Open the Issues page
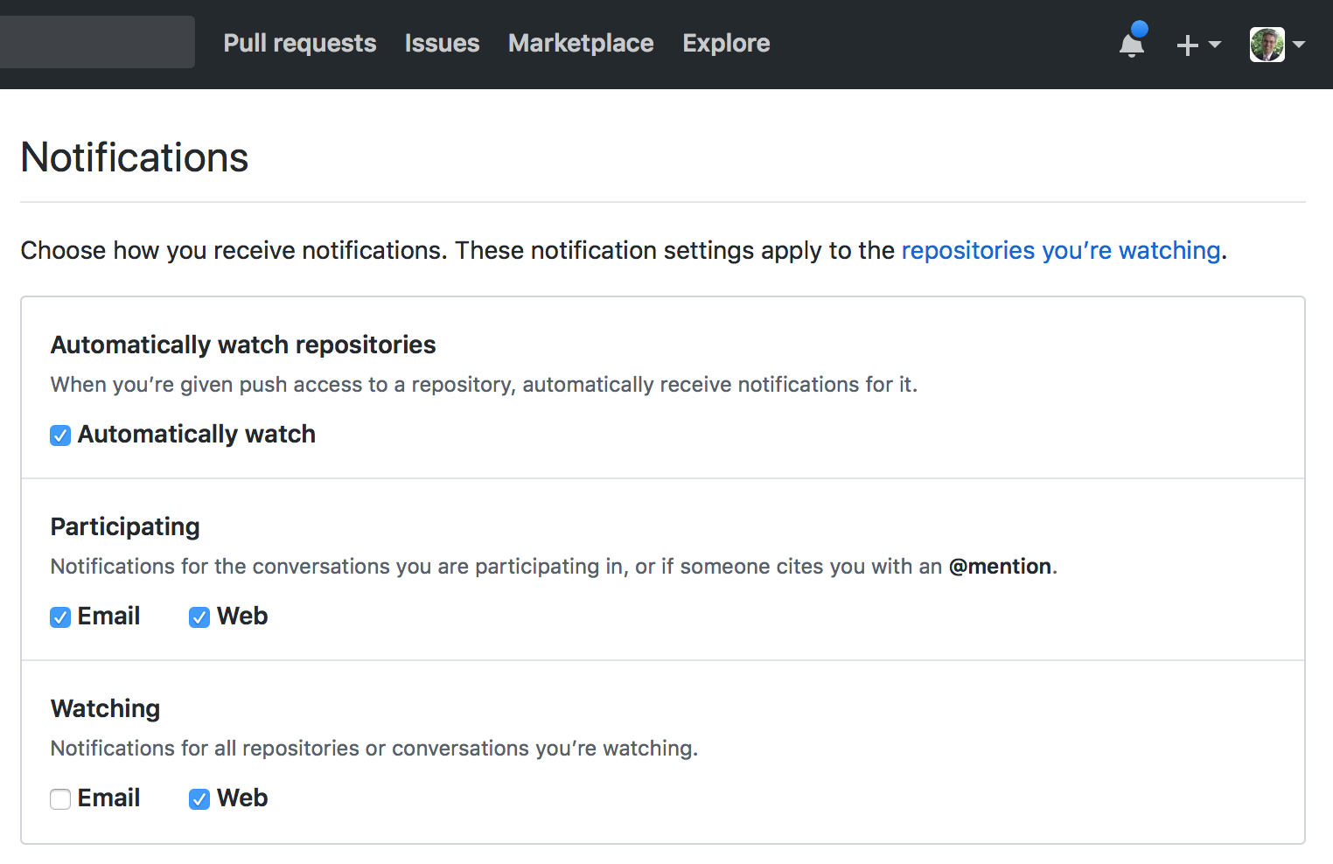This screenshot has height=864, width=1333. pos(442,43)
